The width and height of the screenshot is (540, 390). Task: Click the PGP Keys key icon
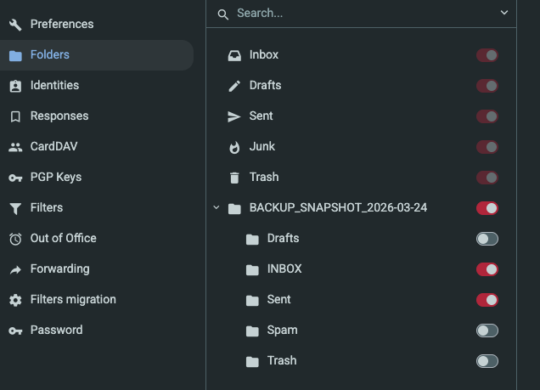pyautogui.click(x=15, y=178)
